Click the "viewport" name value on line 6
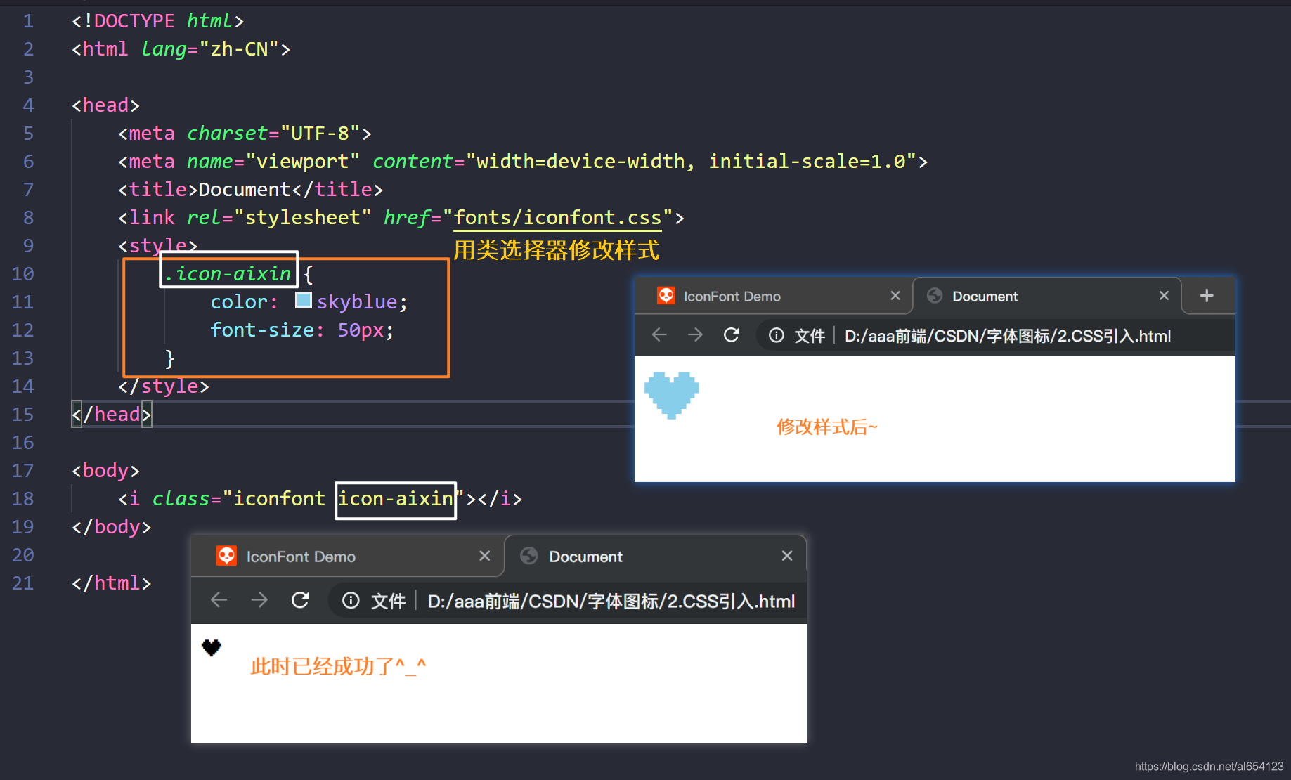 (x=303, y=162)
